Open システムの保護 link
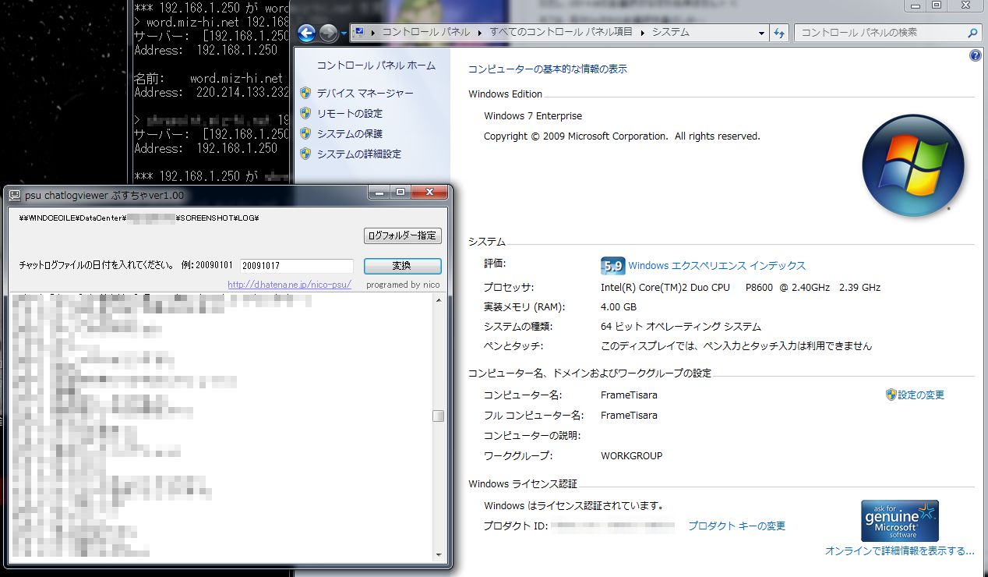988x577 pixels. (x=350, y=133)
